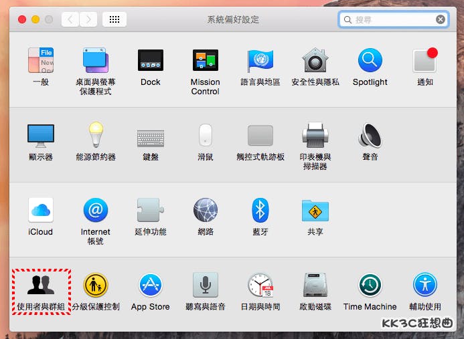464x339 pixels.
Task: Open 啟動磁碟 preferences
Action: pyautogui.click(x=315, y=285)
